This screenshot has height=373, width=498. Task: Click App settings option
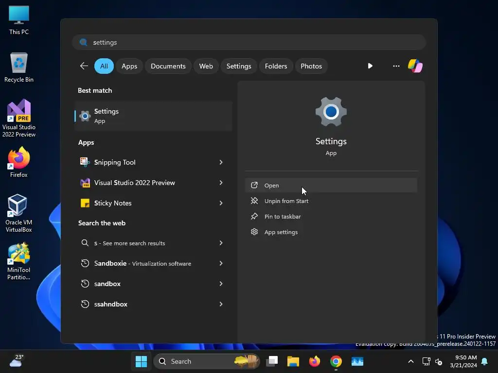(x=331, y=232)
